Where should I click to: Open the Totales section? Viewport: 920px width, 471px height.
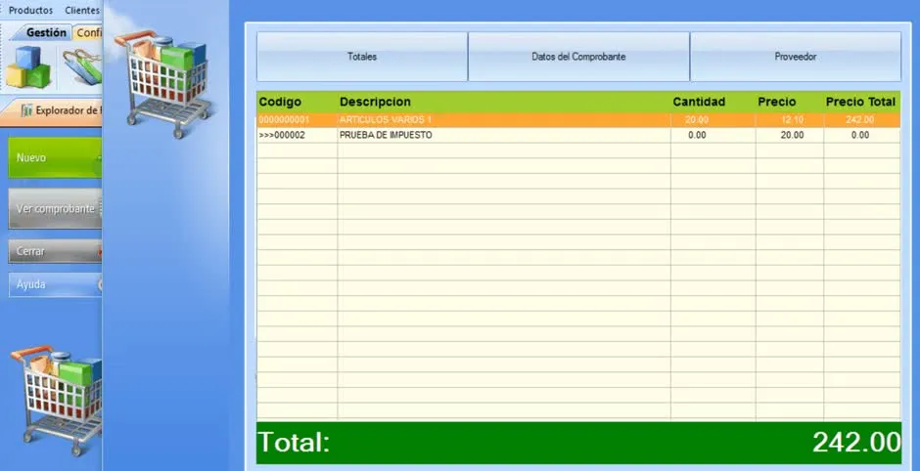click(x=362, y=57)
